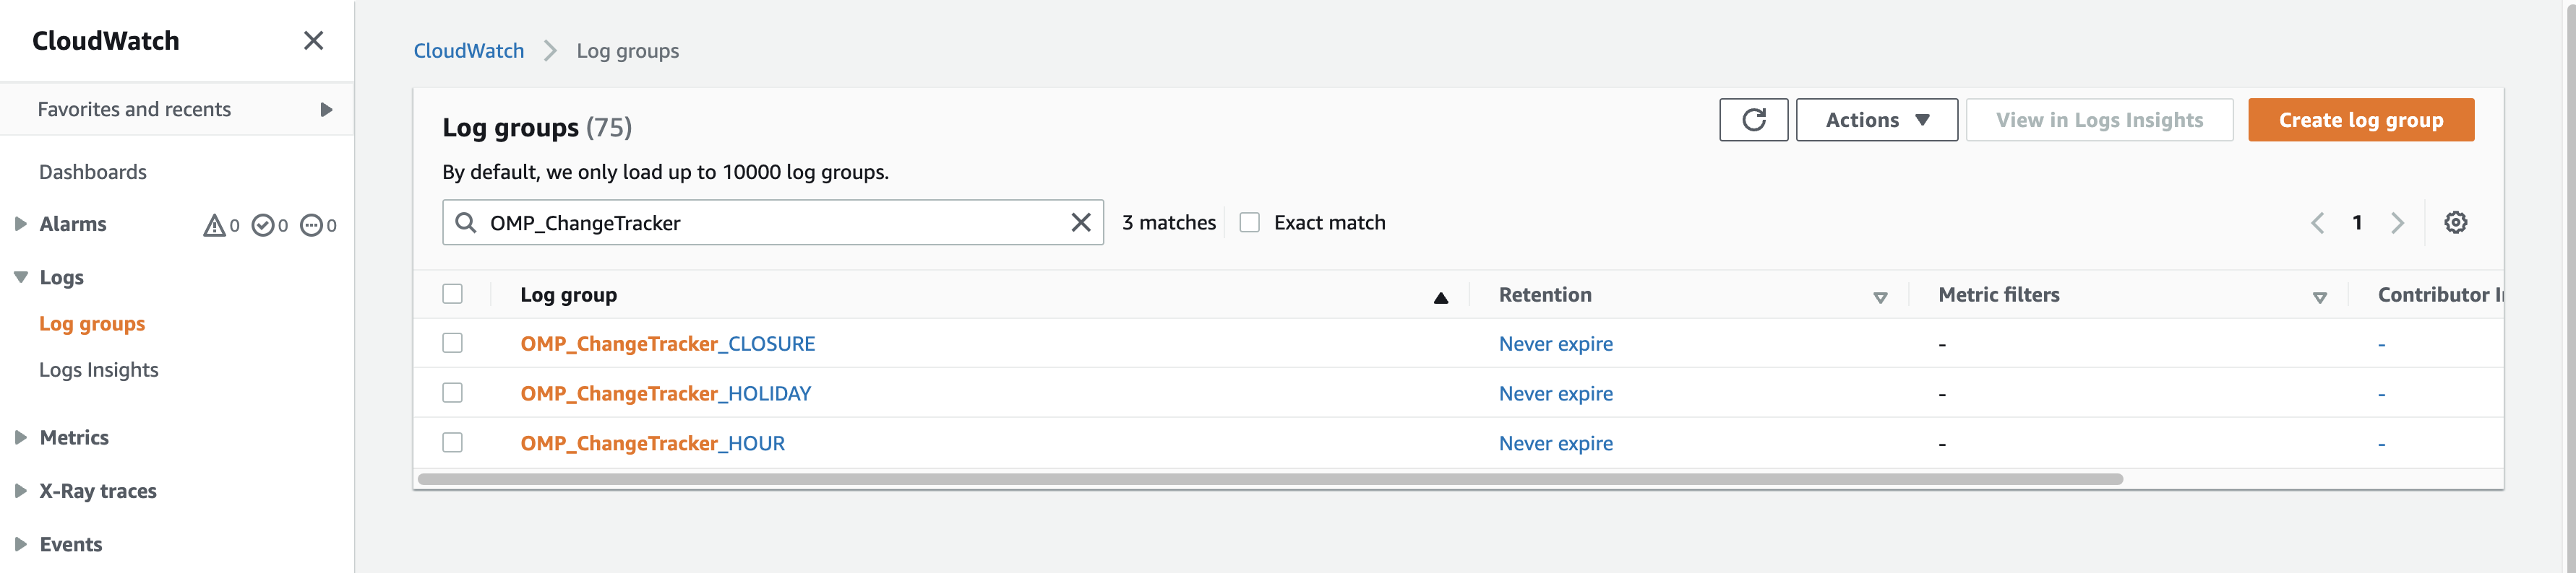Edit retention for OMP_ChangeTracker_HOLIDAY
2576x573 pixels.
[x=1555, y=393]
